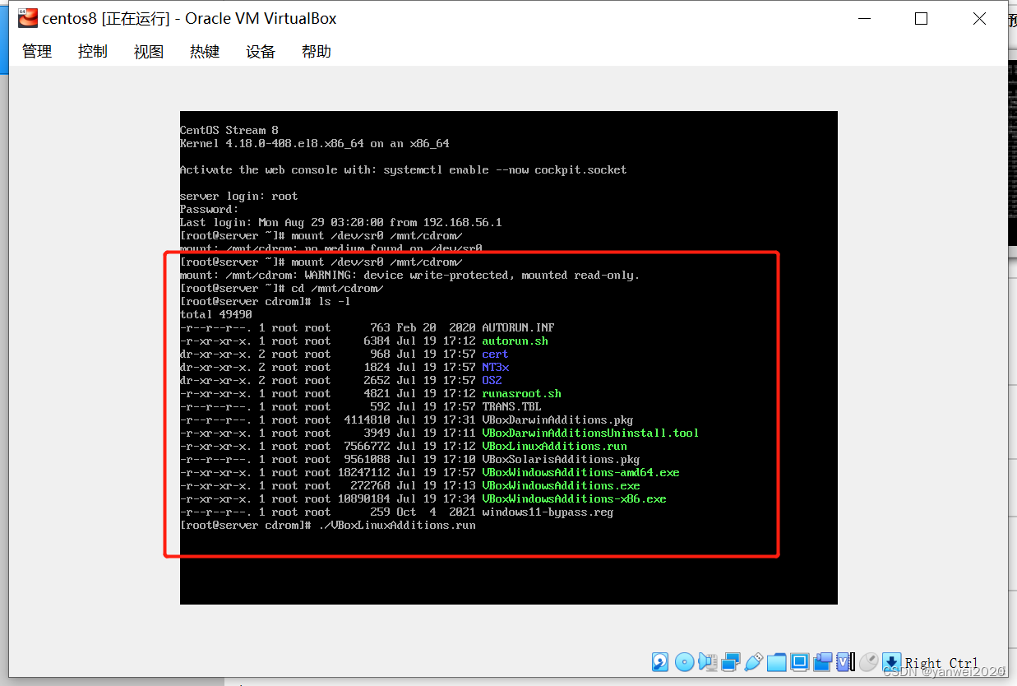Click the 'Password:' prompt line

click(210, 209)
